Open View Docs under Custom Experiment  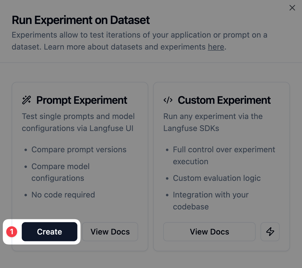pos(209,232)
